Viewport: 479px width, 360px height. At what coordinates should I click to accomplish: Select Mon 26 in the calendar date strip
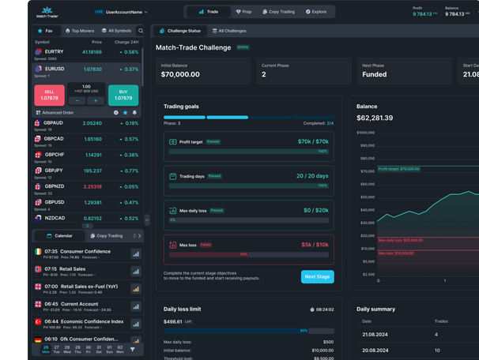(46, 348)
